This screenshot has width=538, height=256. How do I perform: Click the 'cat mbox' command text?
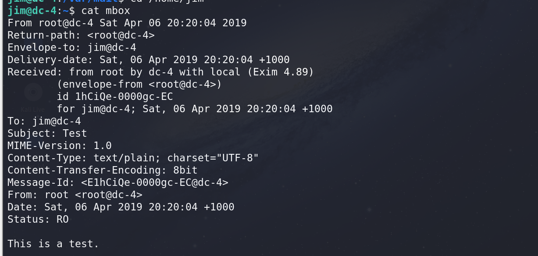106,11
